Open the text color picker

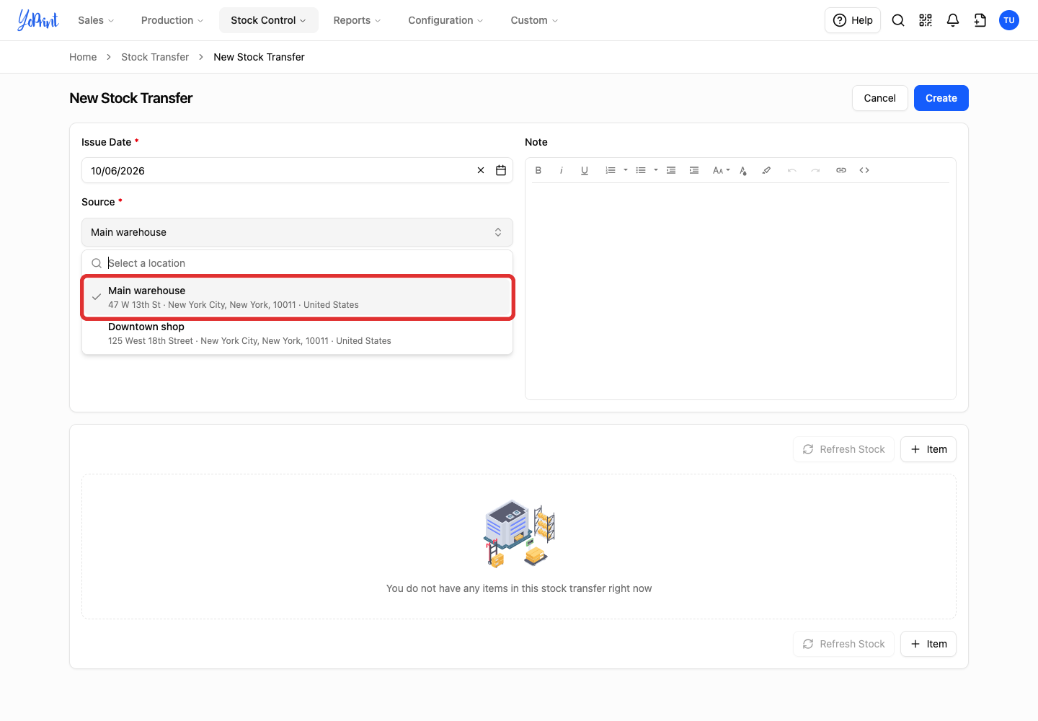743,170
